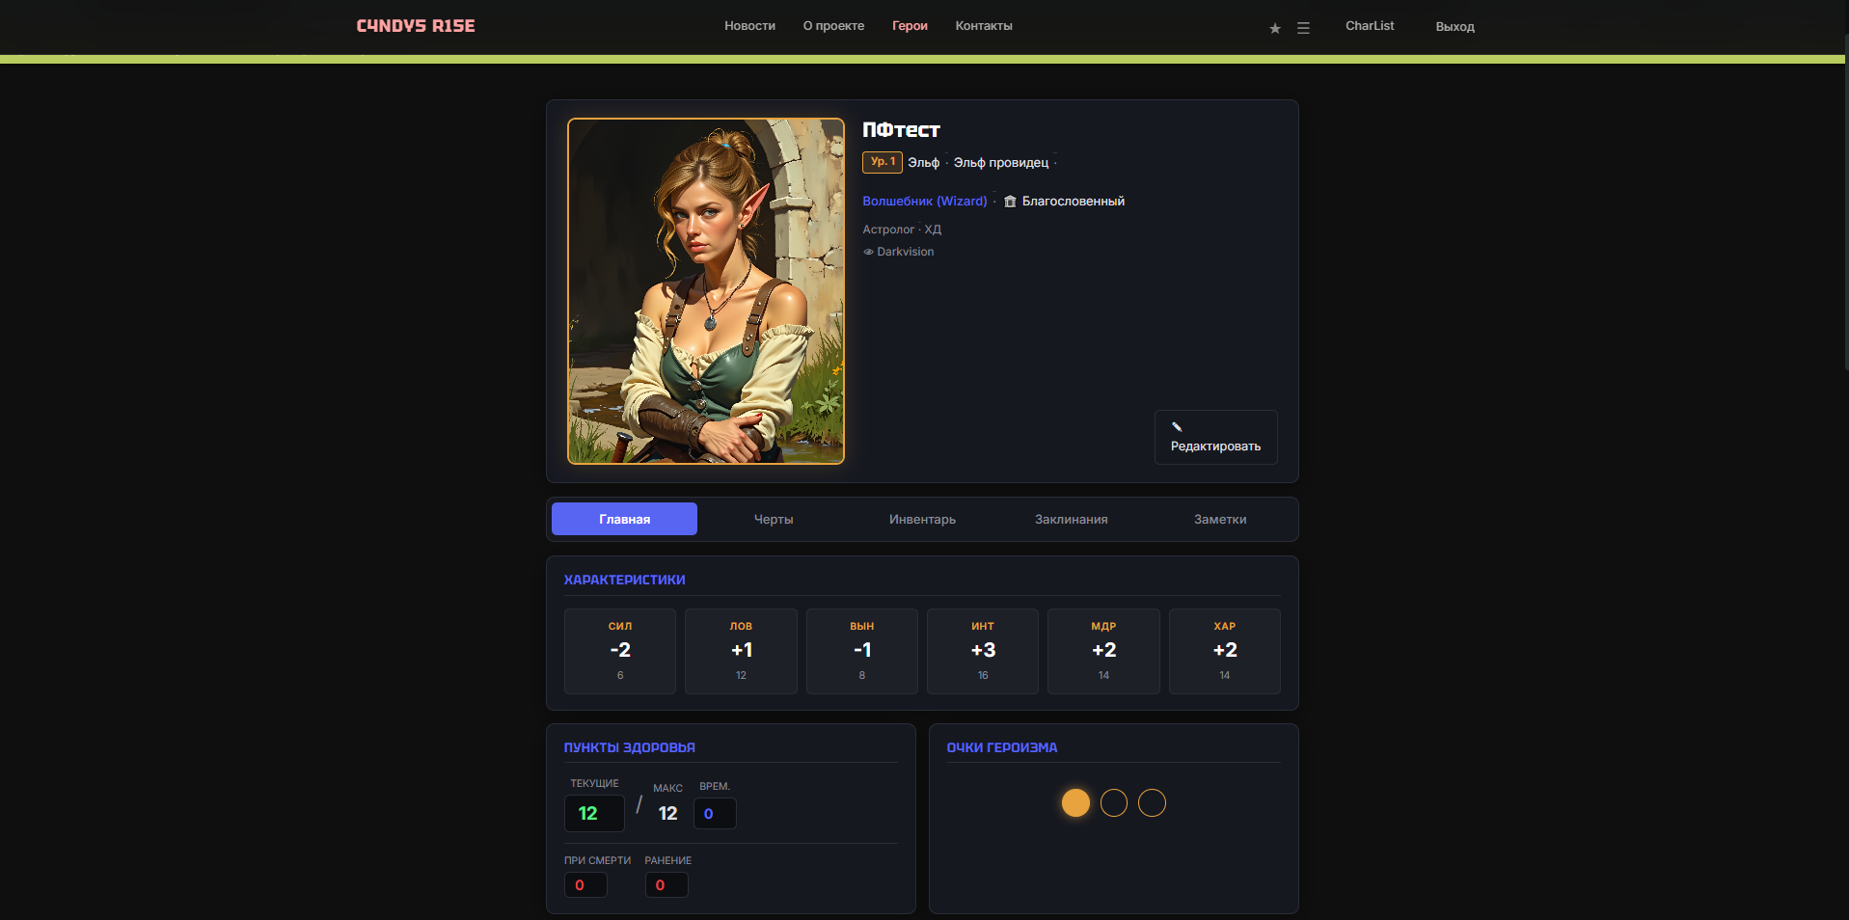Click the temporary hit points field

(x=715, y=813)
